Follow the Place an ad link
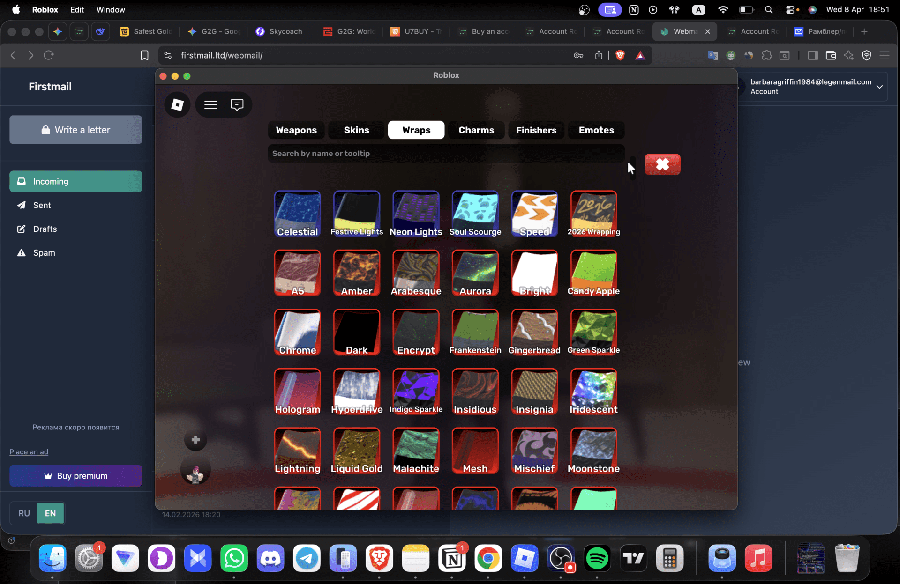Viewport: 900px width, 584px height. pos(29,452)
